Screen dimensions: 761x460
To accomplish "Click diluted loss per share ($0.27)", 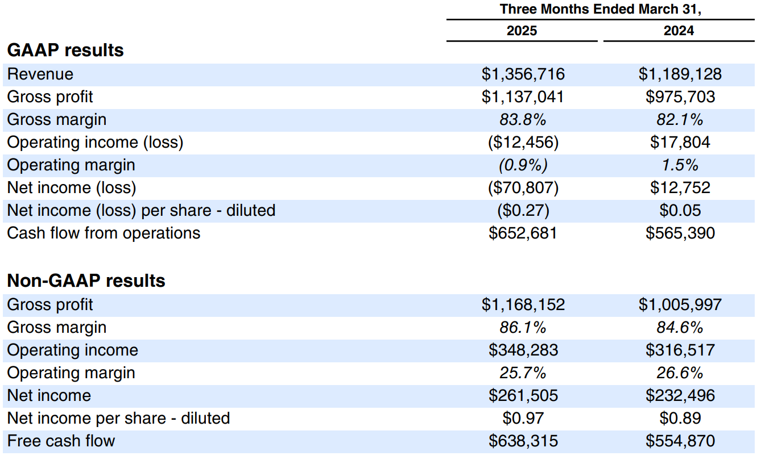I will click(523, 211).
